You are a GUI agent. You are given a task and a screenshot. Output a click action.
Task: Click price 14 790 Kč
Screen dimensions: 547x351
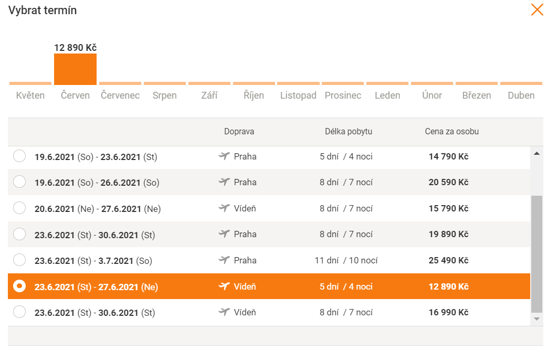449,156
